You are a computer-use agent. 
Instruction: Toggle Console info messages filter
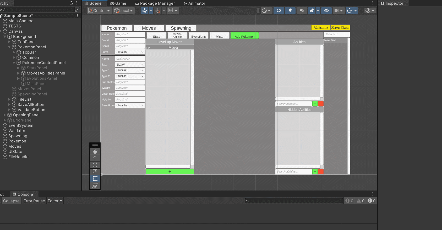[x=349, y=201]
